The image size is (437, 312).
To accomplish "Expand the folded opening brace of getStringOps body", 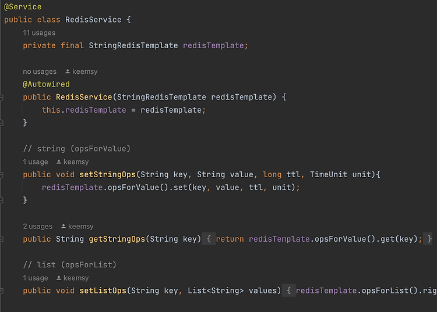I will 209,239.
